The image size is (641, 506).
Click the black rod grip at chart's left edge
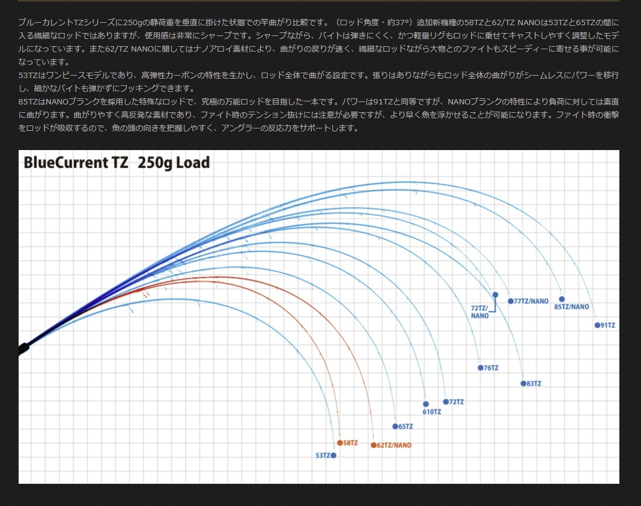[23, 348]
